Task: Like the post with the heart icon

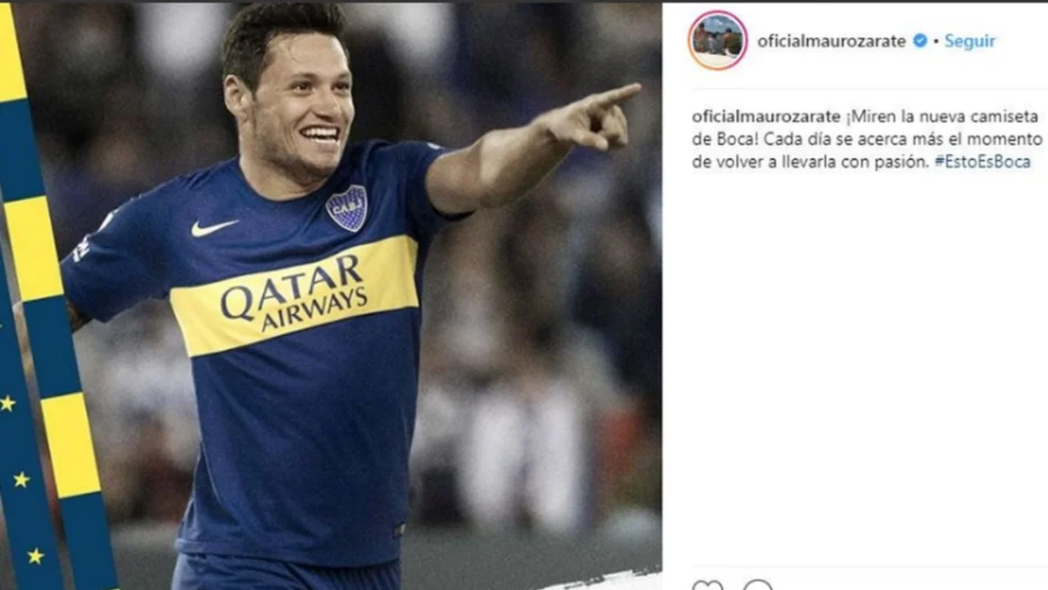Action: [707, 585]
